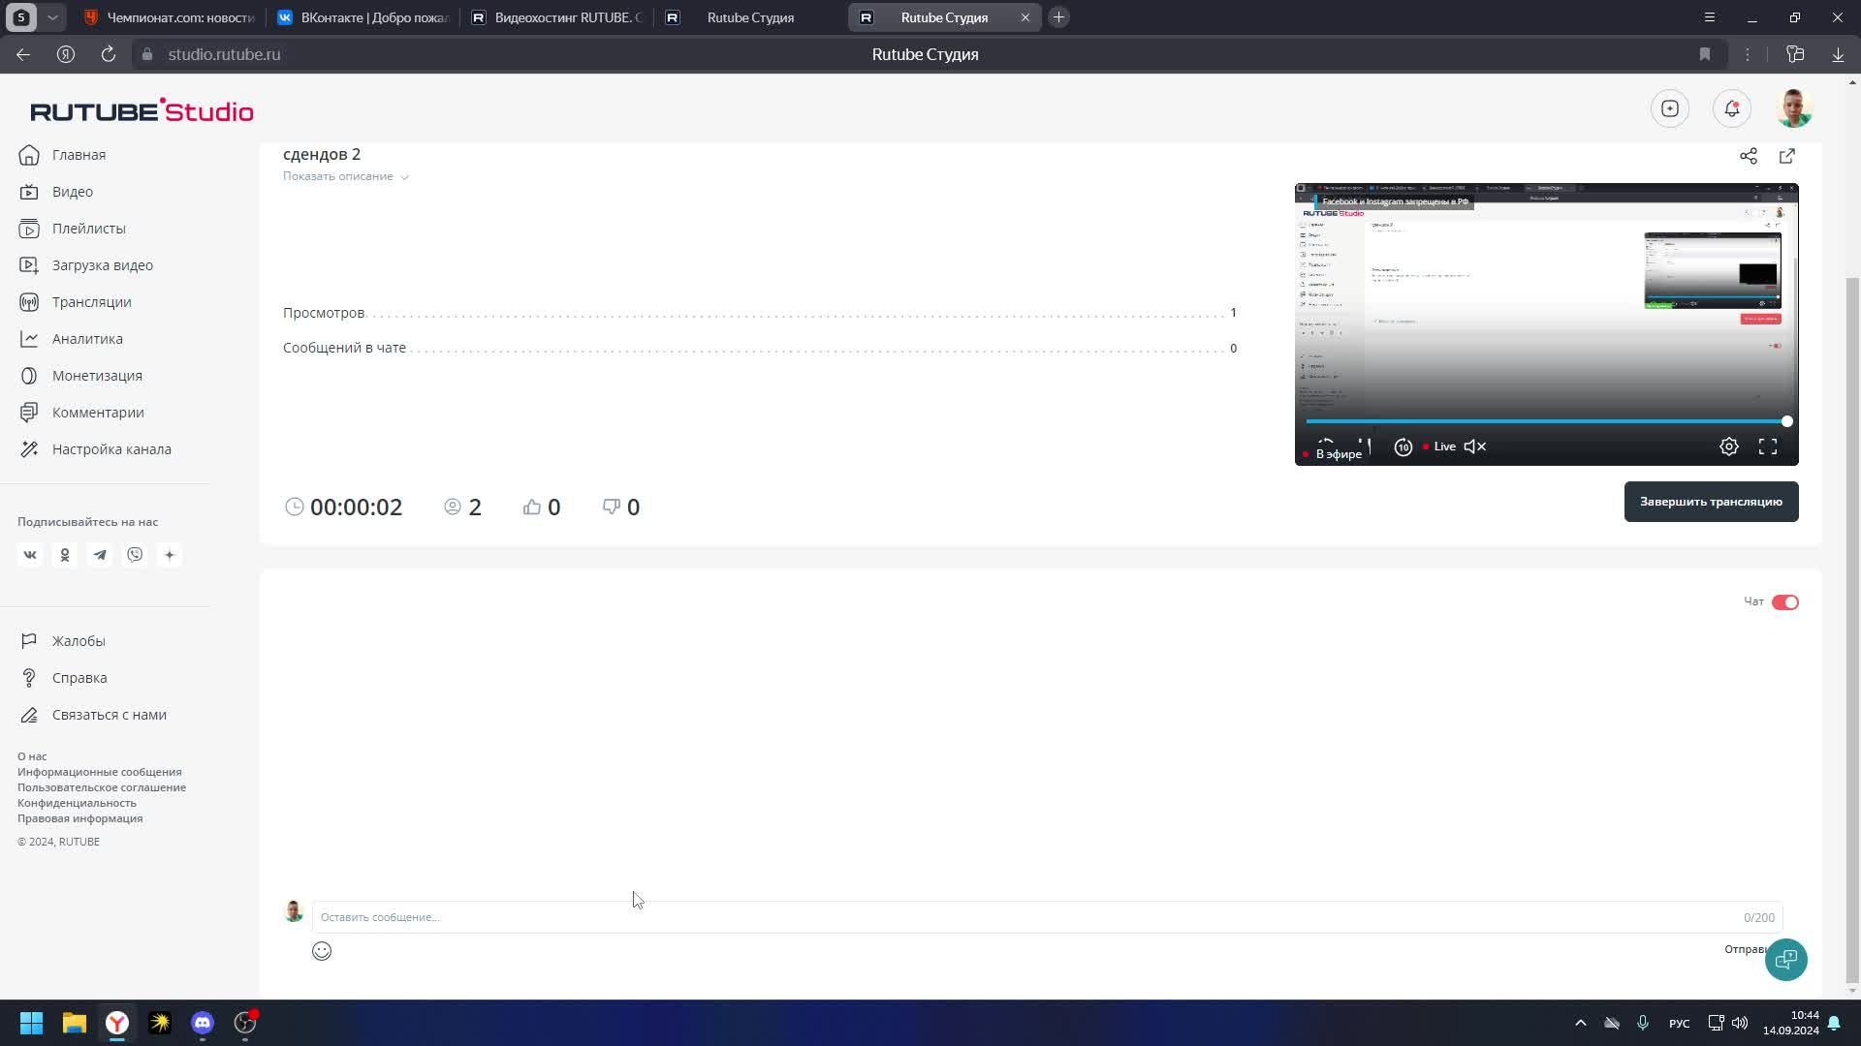Open Аналитика in the sidebar

87,339
